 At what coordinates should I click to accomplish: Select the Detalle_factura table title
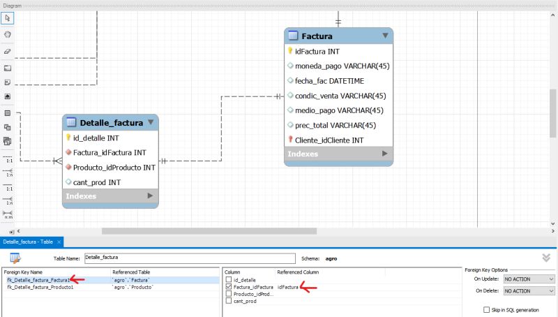click(112, 122)
